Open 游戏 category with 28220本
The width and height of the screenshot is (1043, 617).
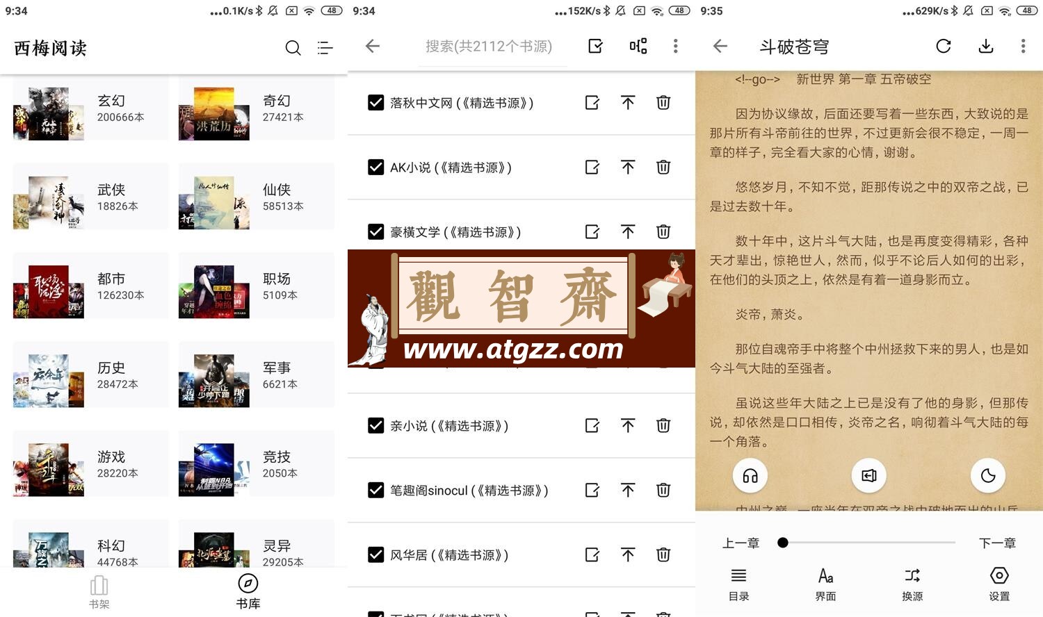[x=90, y=465]
